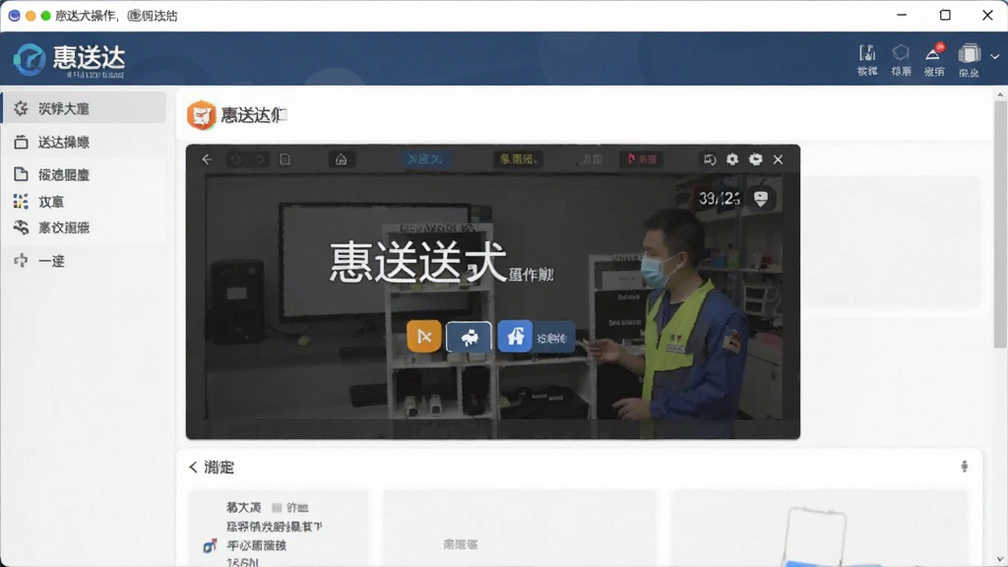Expand the header dropdown chevron at far right
The width and height of the screenshot is (1008, 567).
coord(994,56)
